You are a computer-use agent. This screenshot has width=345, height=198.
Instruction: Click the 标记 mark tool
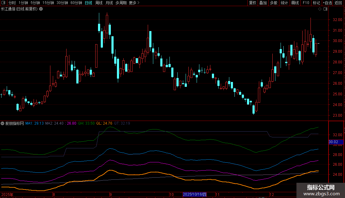[316, 3]
